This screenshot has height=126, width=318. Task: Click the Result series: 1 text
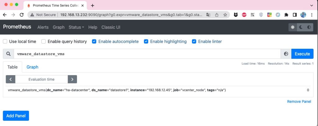point(303,64)
